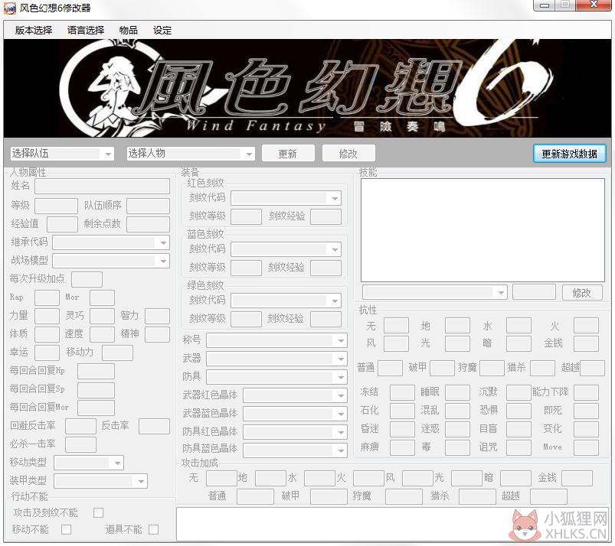Click the 队伍顺序 input field
615x546 pixels.
tap(149, 206)
